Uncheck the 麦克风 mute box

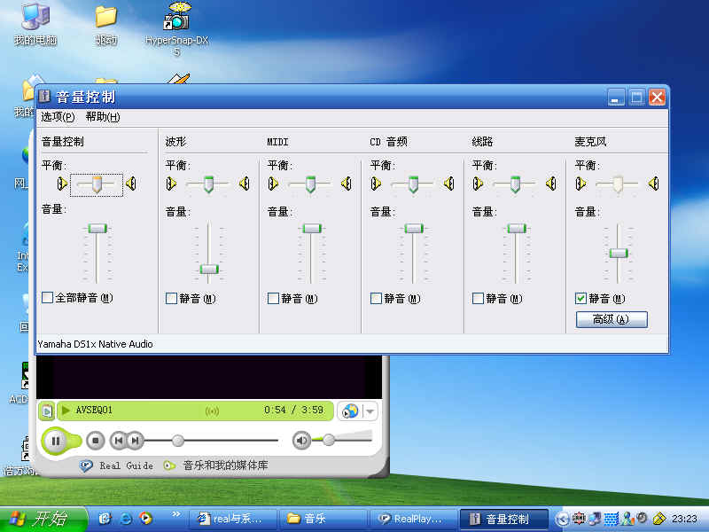(x=580, y=299)
